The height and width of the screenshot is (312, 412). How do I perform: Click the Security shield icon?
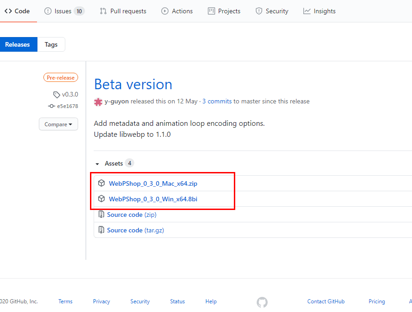tap(259, 11)
